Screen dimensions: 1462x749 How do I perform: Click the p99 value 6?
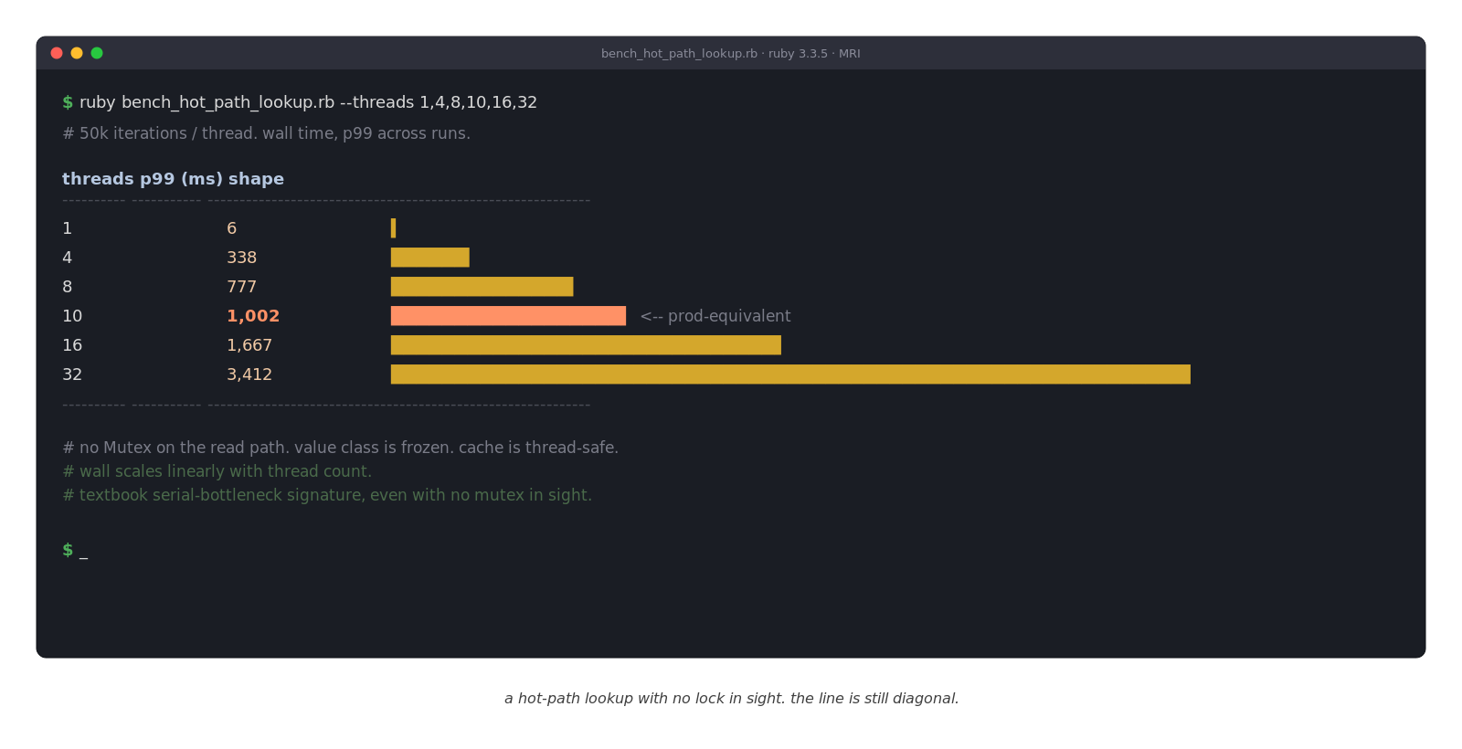232,228
